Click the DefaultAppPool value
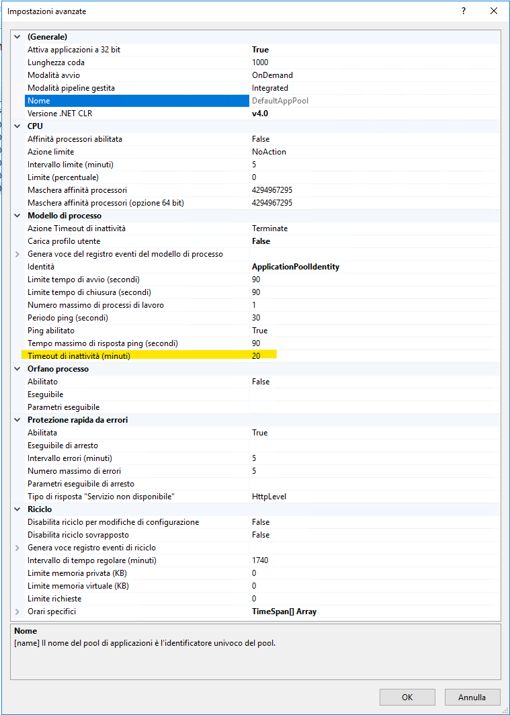Viewport: 510px width, 715px height. 280,101
